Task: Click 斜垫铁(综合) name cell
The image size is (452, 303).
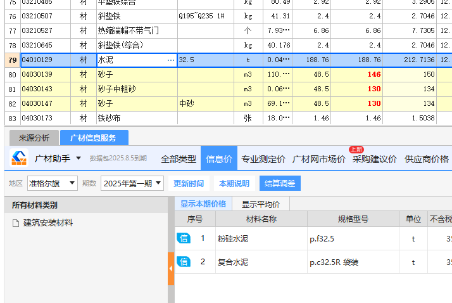Action: pyautogui.click(x=137, y=45)
